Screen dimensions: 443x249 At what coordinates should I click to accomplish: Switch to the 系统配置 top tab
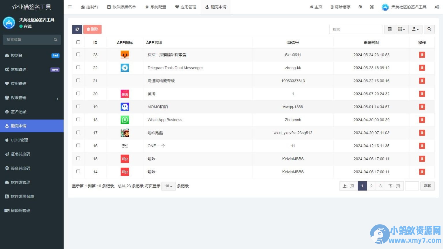(156, 7)
